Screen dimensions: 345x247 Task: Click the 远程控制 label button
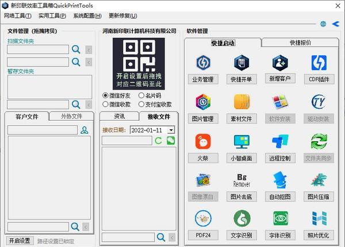[x=280, y=158]
